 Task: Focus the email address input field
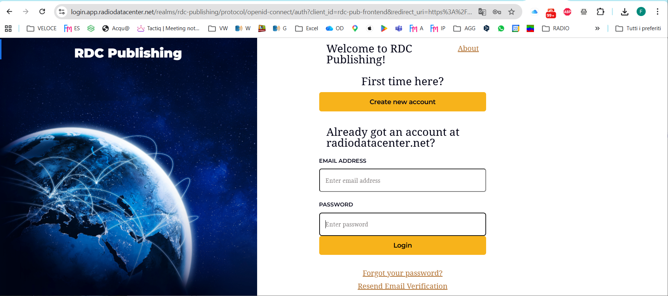tap(402, 180)
